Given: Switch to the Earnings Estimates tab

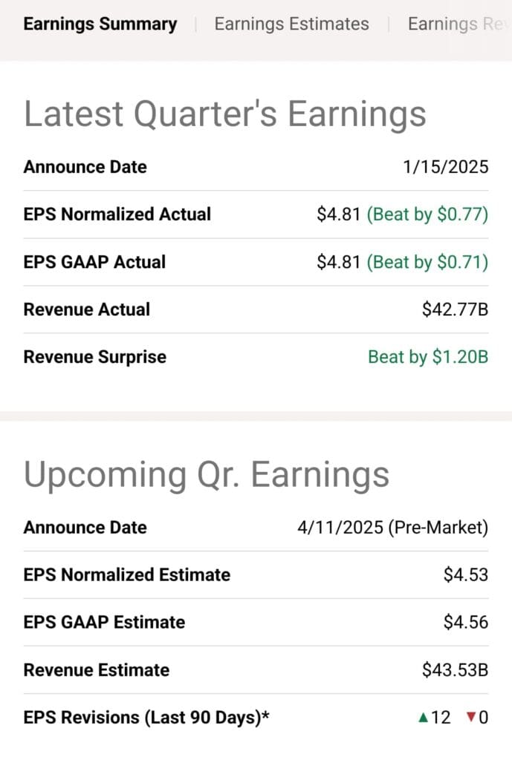Looking at the screenshot, I should 291,24.
